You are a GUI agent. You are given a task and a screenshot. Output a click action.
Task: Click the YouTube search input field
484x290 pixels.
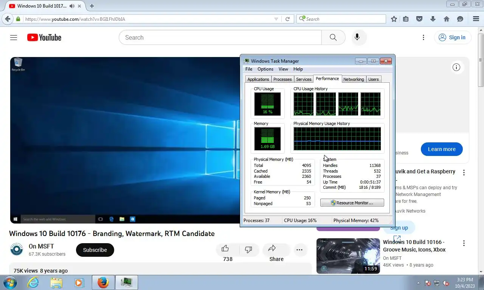(220, 37)
